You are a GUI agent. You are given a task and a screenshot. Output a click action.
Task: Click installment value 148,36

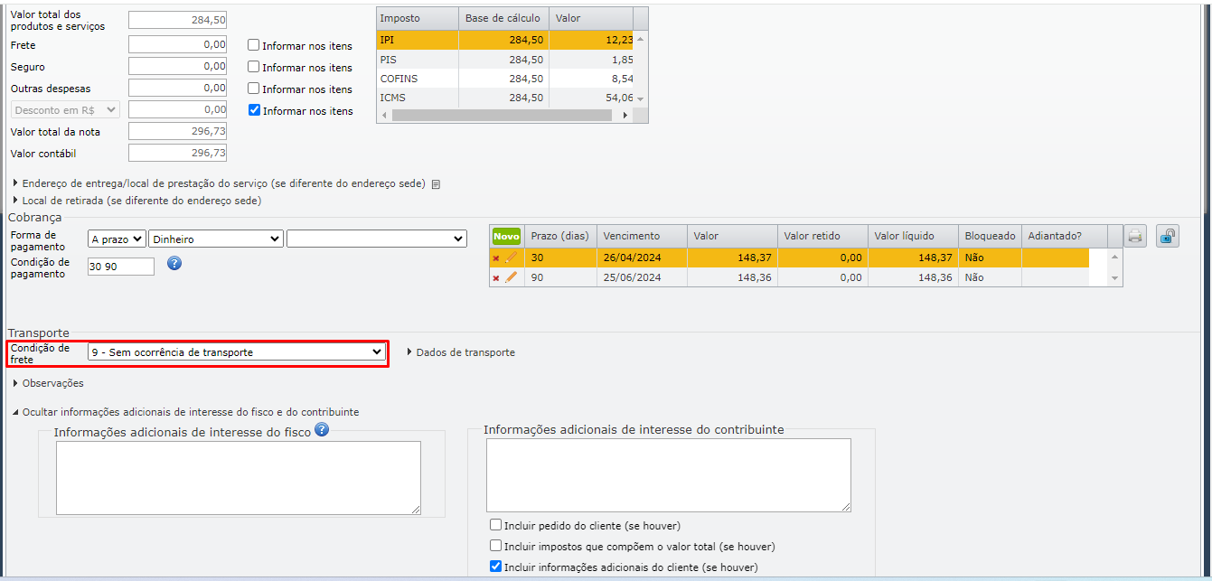click(x=754, y=277)
